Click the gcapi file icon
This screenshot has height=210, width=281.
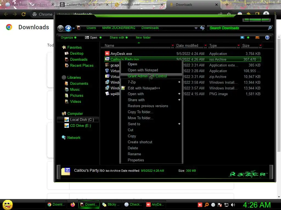click(x=107, y=65)
